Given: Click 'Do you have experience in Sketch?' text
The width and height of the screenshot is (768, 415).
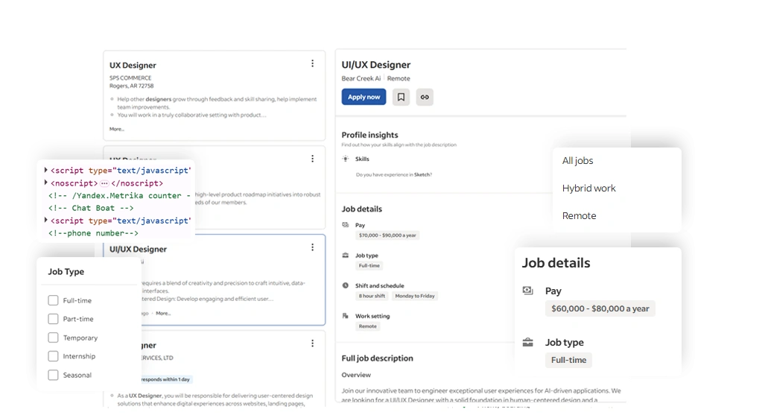Looking at the screenshot, I should (394, 174).
